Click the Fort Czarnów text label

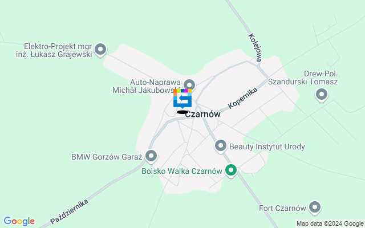click(282, 208)
